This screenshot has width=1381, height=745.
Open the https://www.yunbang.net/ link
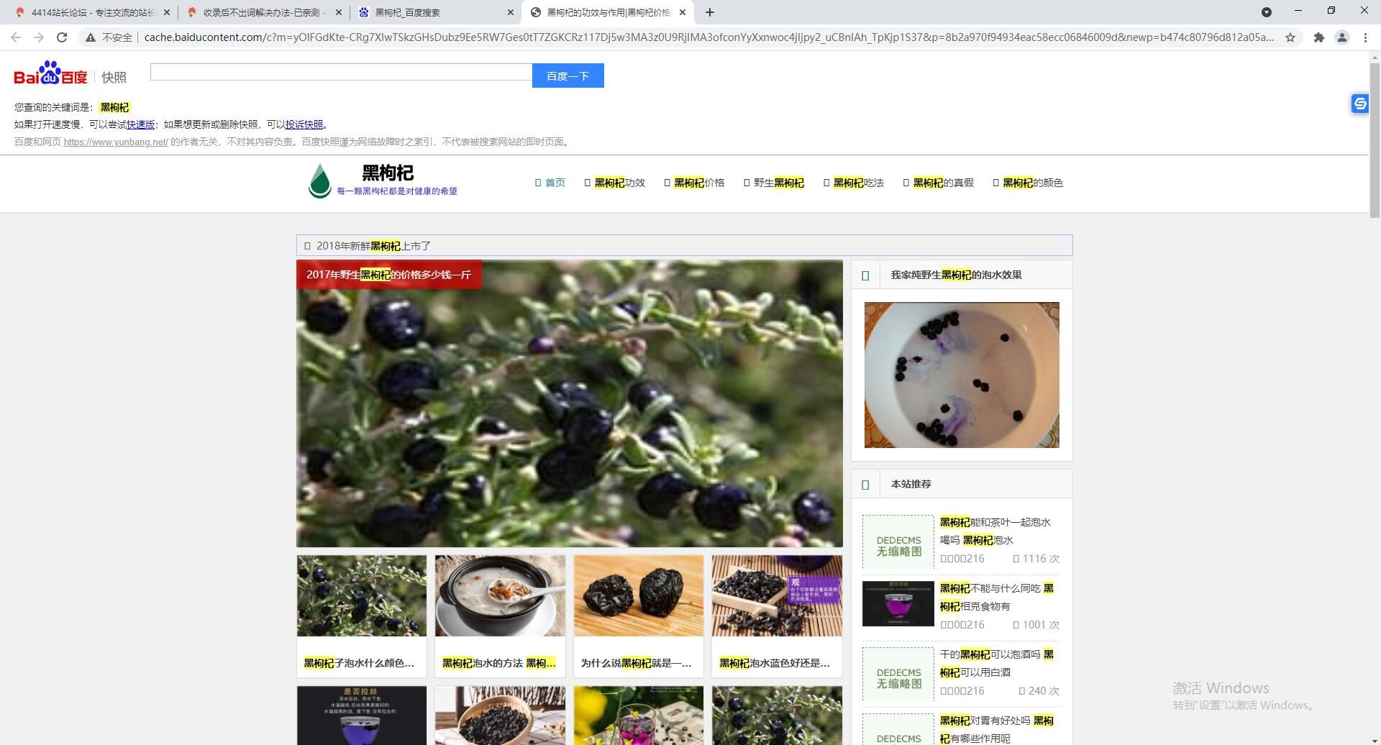click(x=116, y=142)
